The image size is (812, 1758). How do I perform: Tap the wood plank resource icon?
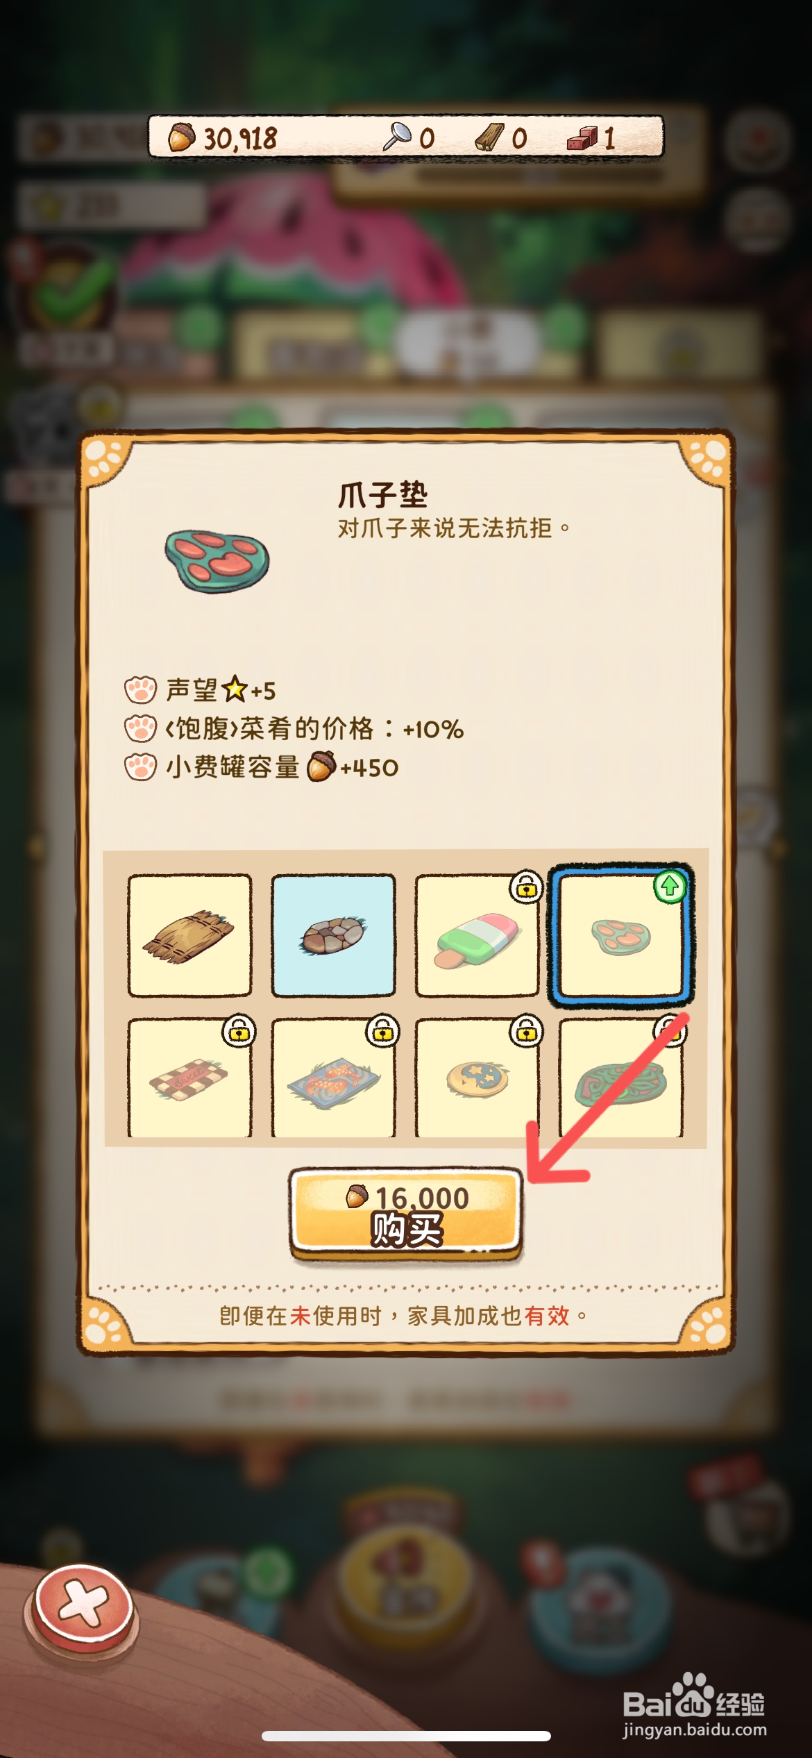[x=490, y=137]
